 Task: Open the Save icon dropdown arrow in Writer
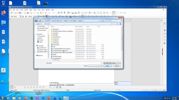pos(22,13)
